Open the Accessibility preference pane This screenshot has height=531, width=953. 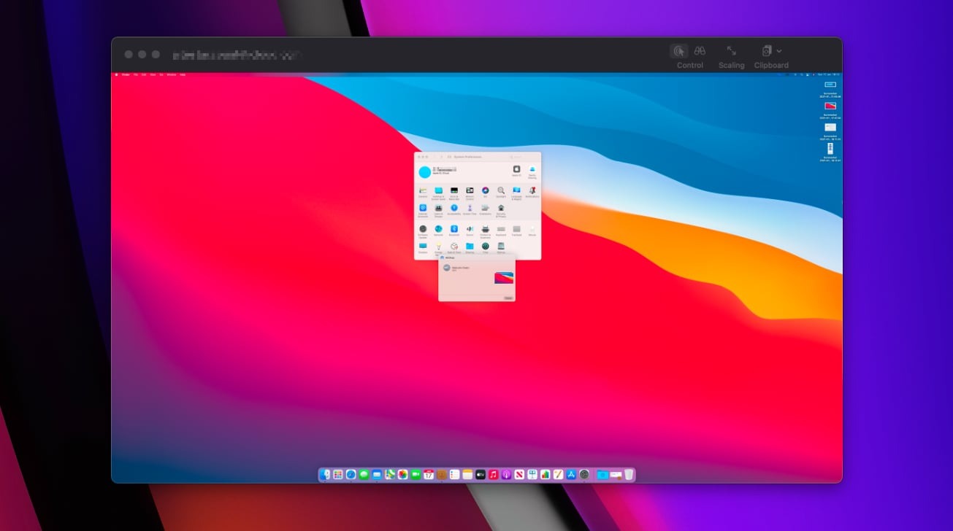click(454, 208)
